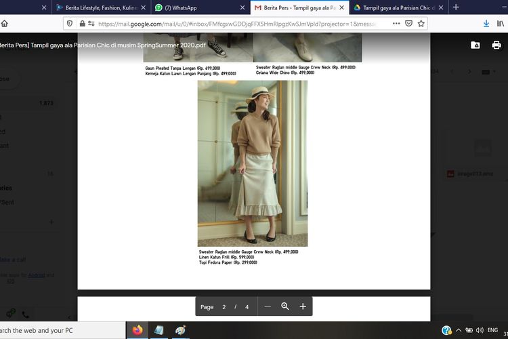Open Firefox library icon

coord(501,23)
